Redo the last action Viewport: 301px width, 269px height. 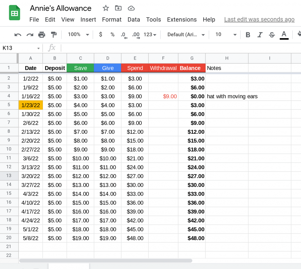coord(30,35)
